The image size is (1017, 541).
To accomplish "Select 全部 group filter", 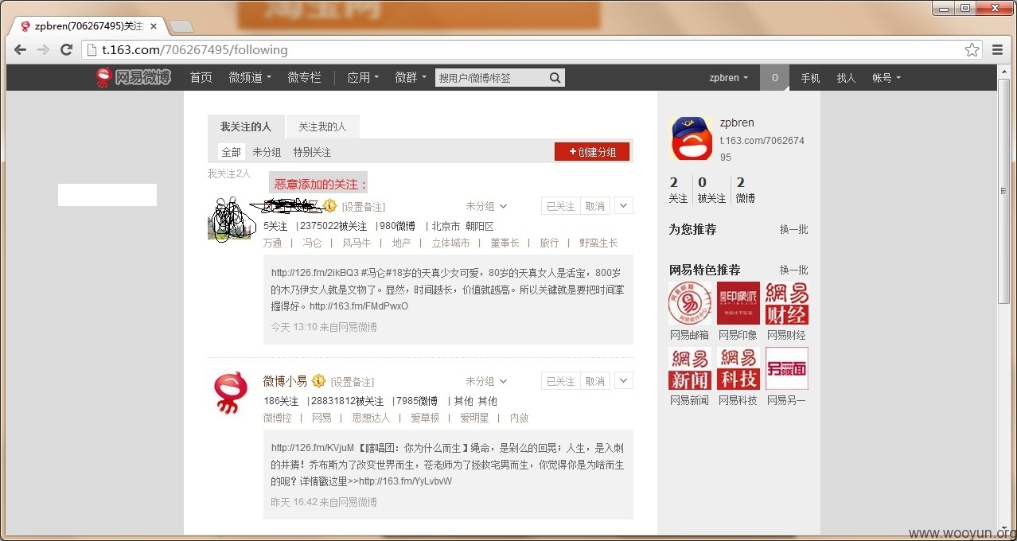I will point(231,152).
